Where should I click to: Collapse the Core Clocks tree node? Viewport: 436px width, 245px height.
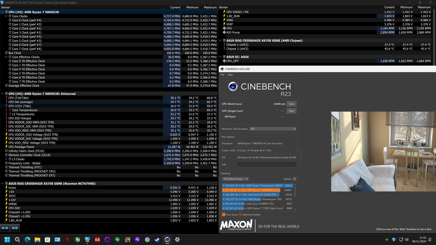tap(6, 16)
